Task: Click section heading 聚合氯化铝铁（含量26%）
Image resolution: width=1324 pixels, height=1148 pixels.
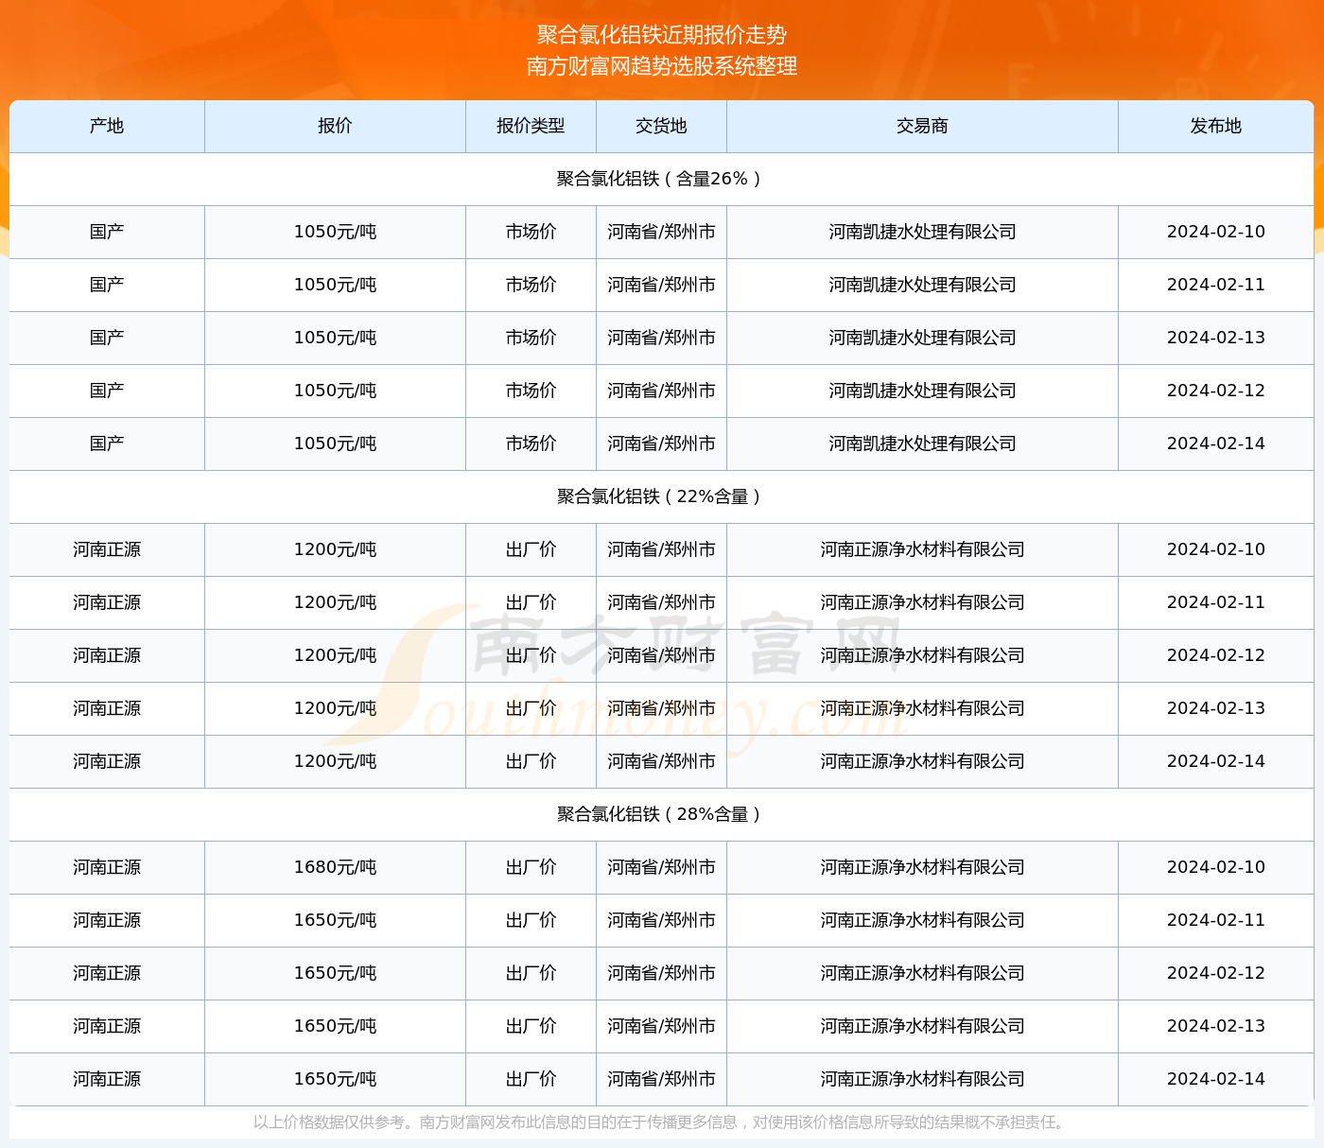Action: click(661, 179)
